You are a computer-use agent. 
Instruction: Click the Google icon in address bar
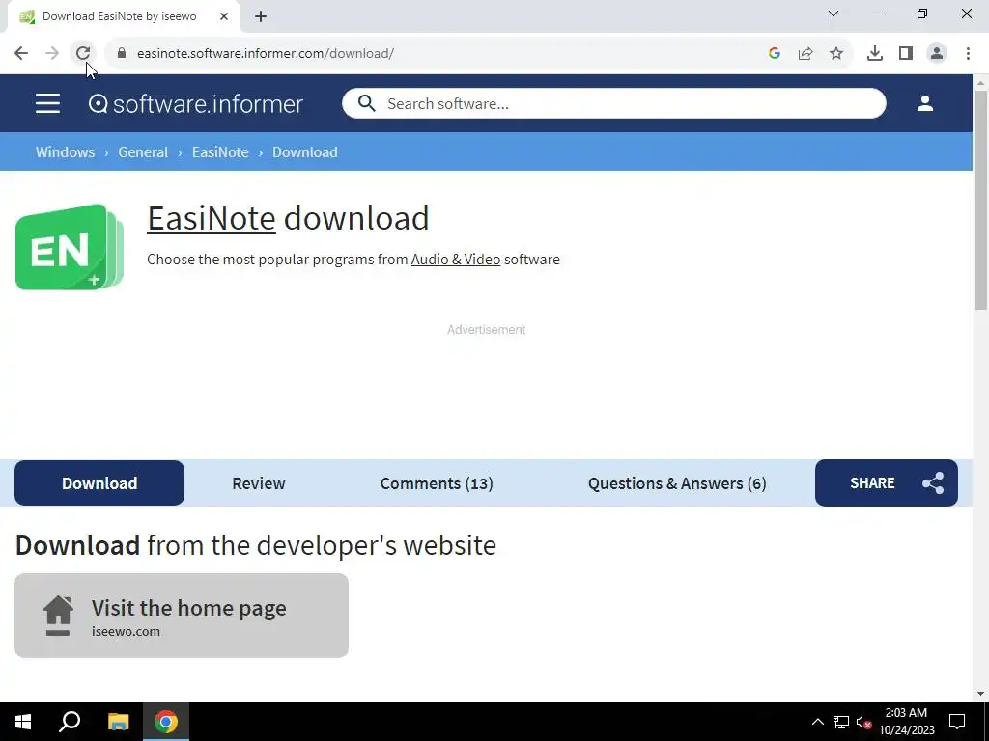tap(775, 54)
